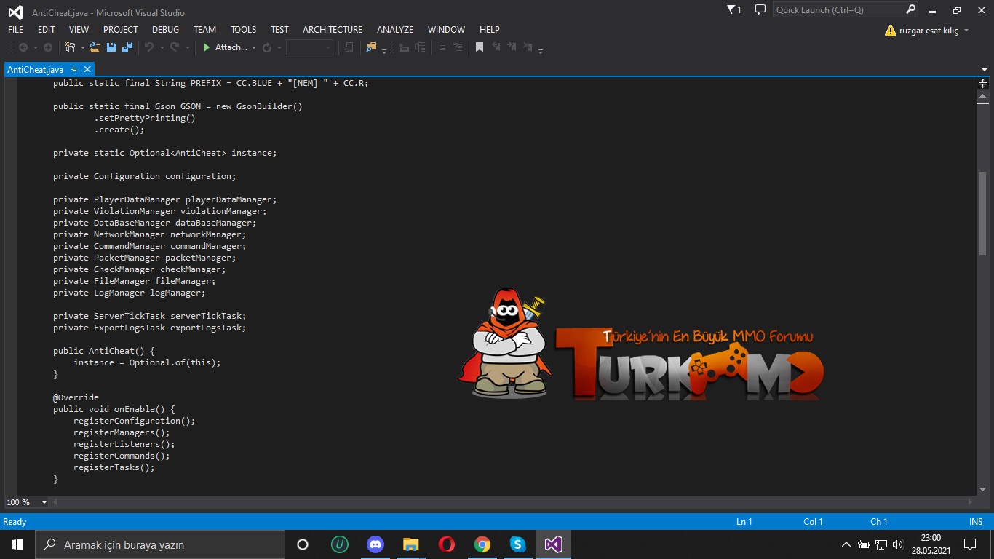
Task: Click the Navigate Backward toolbar arrow
Action: 23,47
